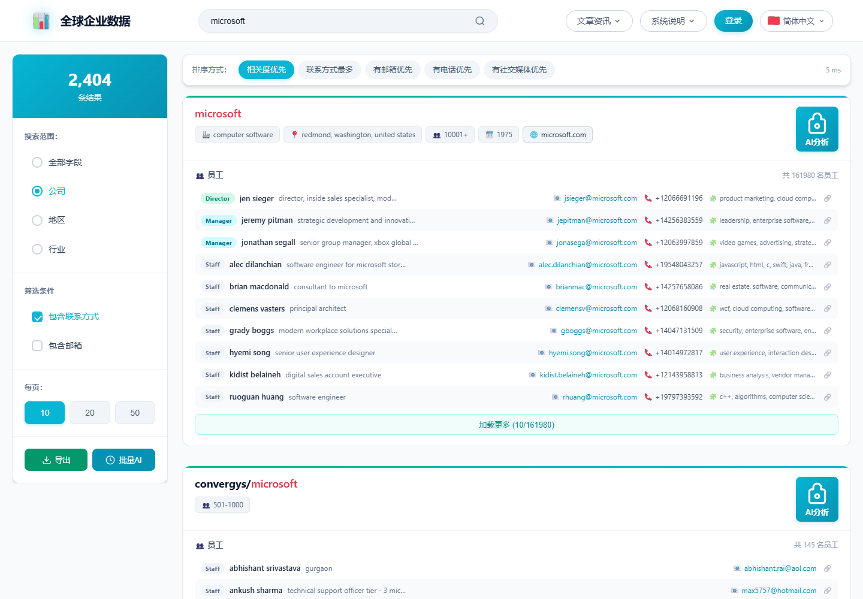
Task: Load more microsoft employees (10/161980)
Action: pos(517,425)
